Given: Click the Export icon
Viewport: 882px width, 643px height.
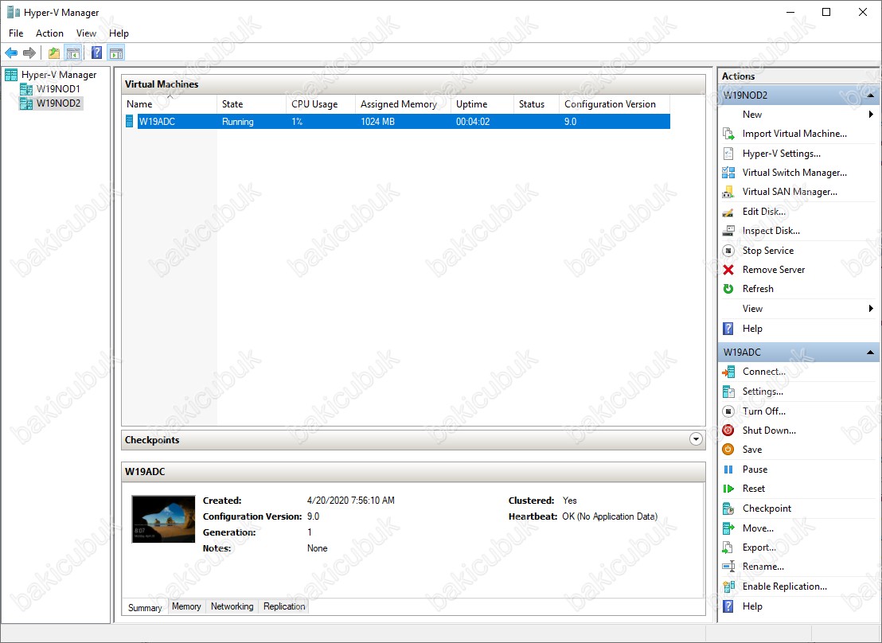Looking at the screenshot, I should click(x=728, y=548).
